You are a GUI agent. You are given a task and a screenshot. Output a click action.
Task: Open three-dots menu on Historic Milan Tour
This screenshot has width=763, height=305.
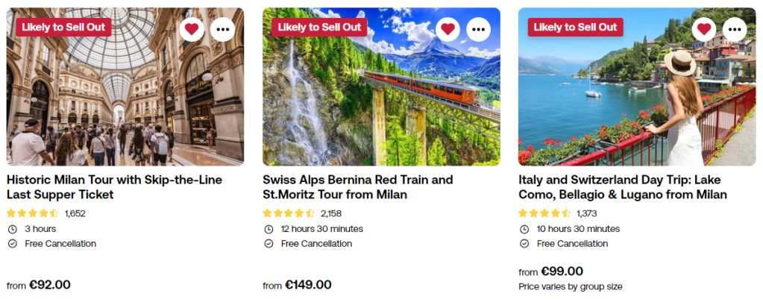click(223, 29)
